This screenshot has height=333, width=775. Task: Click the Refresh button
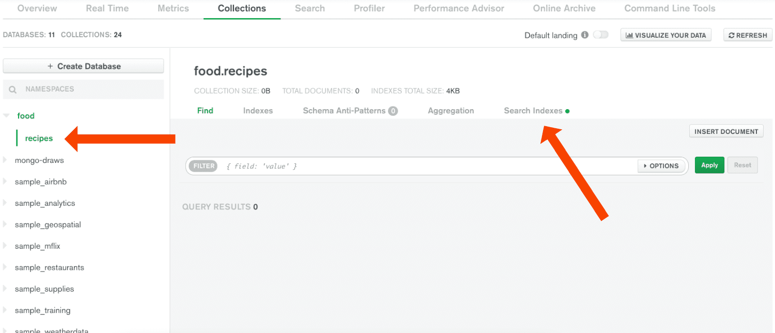[x=748, y=35]
